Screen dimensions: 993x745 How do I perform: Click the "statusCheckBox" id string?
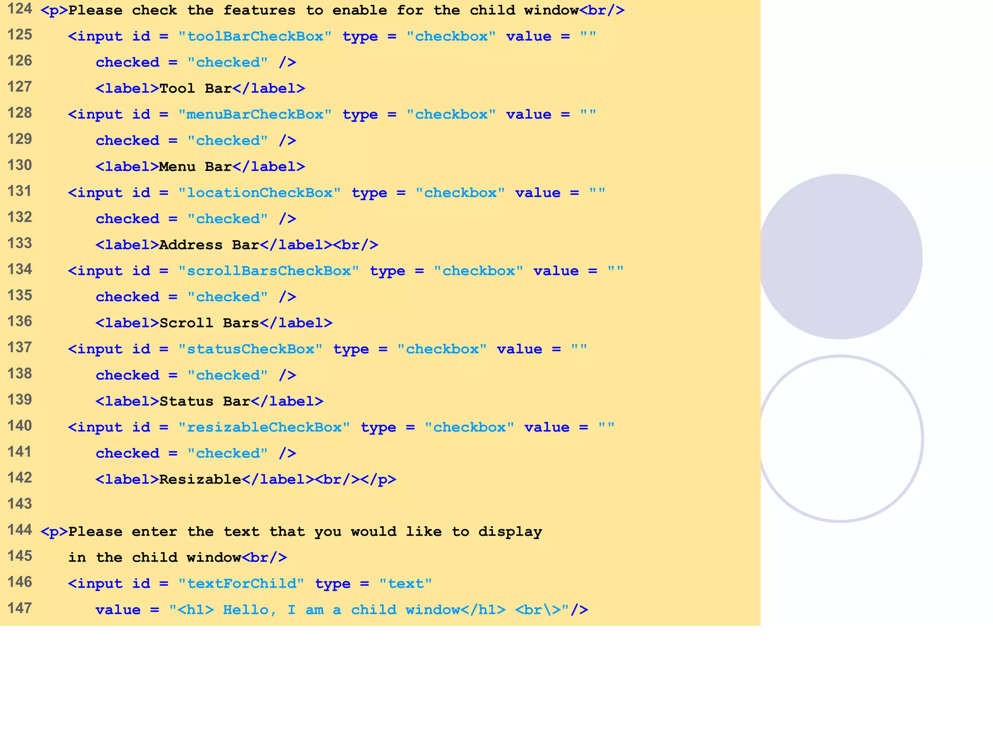(250, 349)
